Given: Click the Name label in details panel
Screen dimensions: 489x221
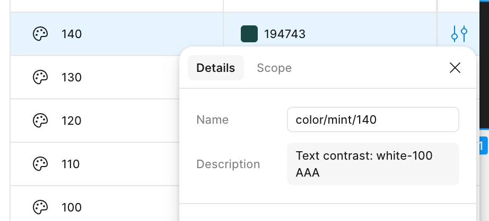Looking at the screenshot, I should (212, 119).
